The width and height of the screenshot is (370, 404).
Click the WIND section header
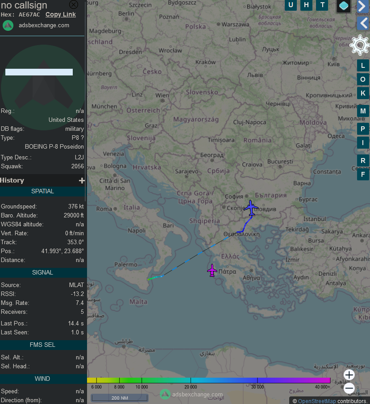tap(42, 379)
